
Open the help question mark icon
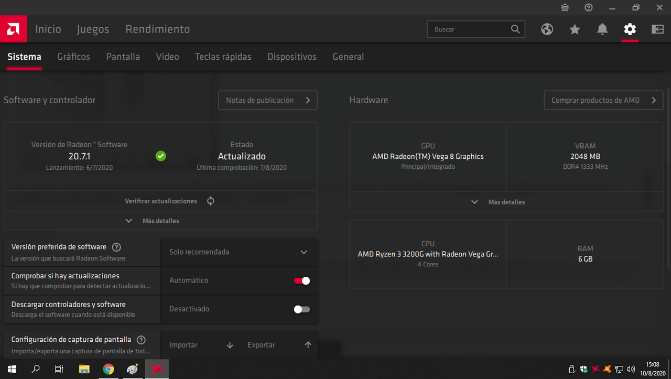coord(589,7)
